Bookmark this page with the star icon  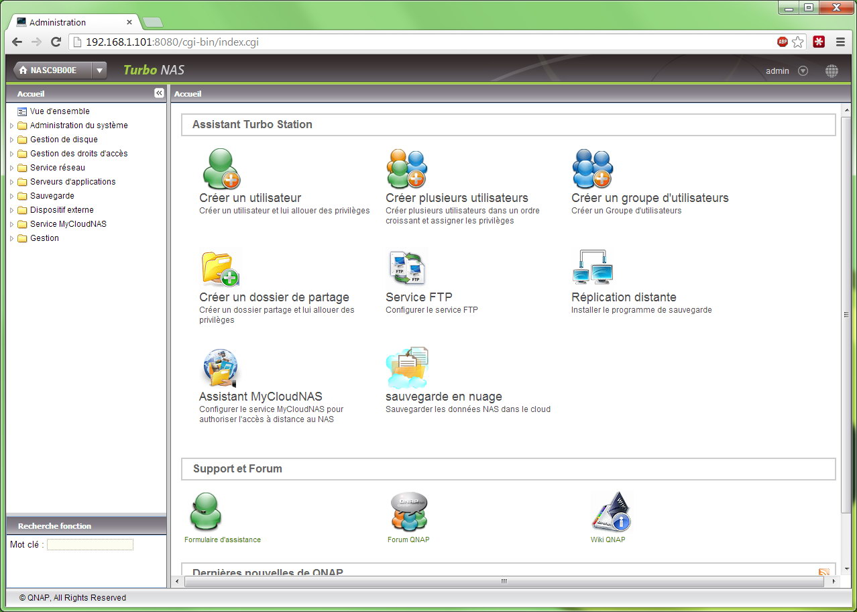(798, 42)
